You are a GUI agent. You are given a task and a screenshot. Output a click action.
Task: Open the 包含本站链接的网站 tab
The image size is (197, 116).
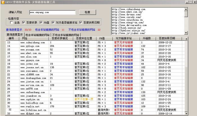[x=37, y=35]
